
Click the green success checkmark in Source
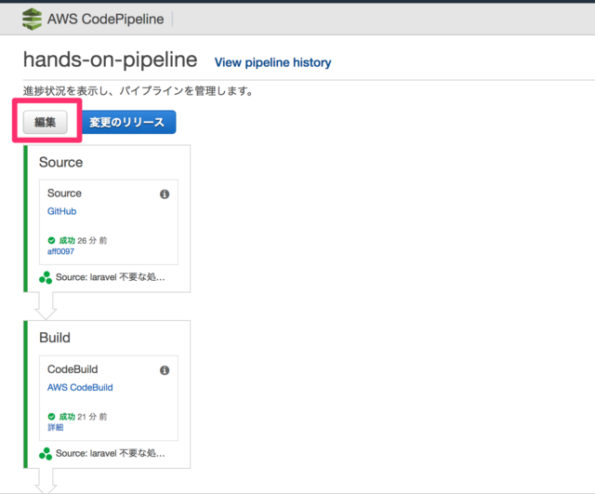52,240
